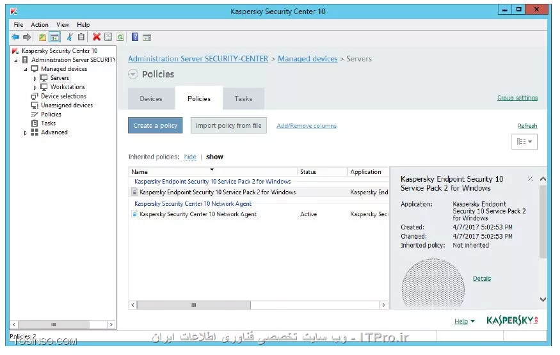Click the Kaspersky logo in title bar
Viewport: 560px width, 355px height.
point(13,11)
